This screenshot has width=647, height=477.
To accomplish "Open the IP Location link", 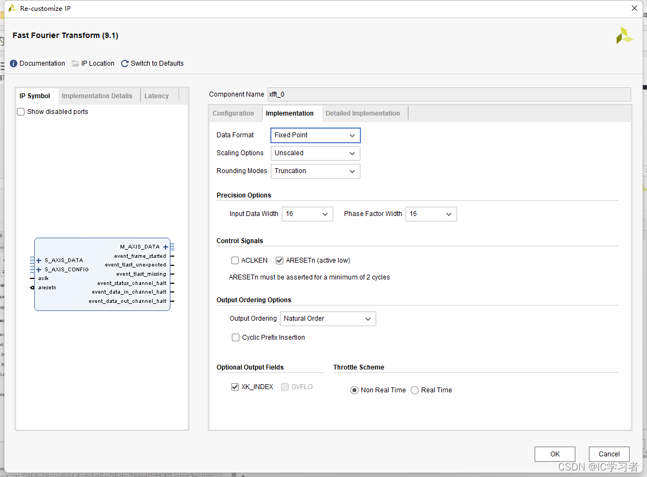I will click(98, 63).
